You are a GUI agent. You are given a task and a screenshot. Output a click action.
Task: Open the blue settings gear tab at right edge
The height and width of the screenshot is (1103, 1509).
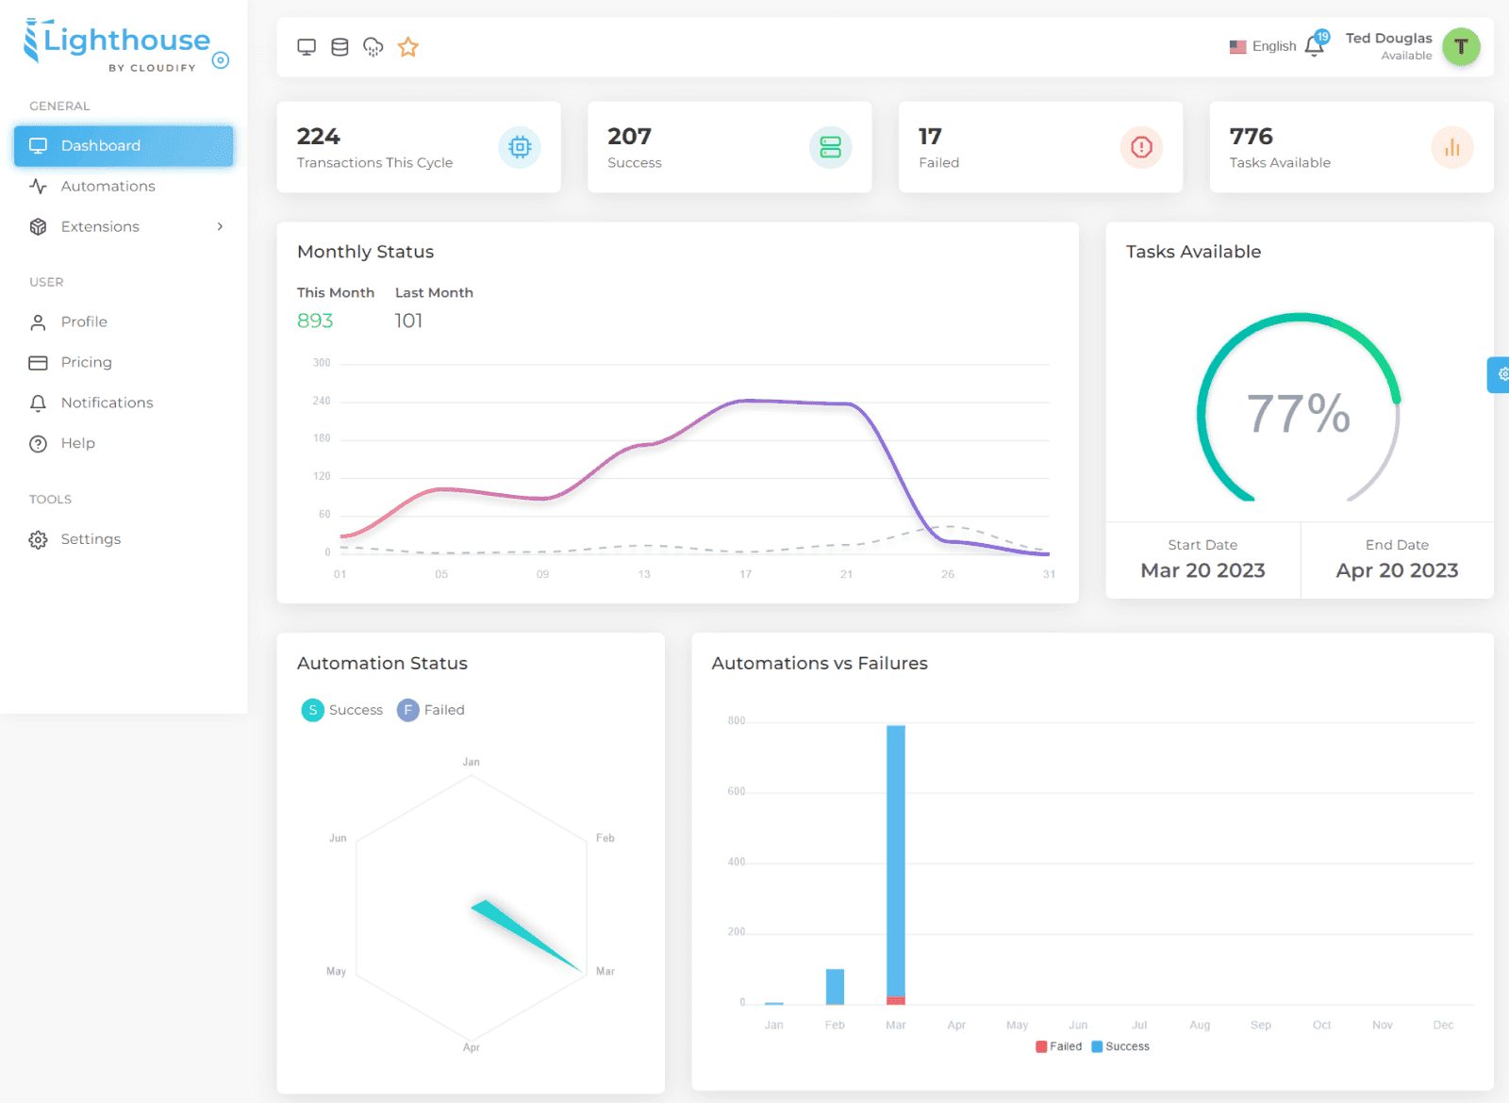[x=1500, y=374]
